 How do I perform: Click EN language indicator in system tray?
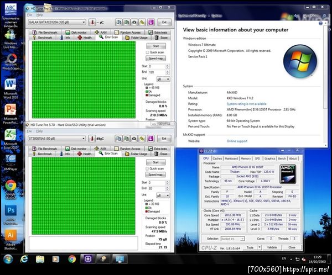pos(284,258)
